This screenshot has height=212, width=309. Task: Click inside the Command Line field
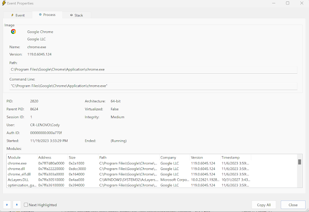point(153,86)
